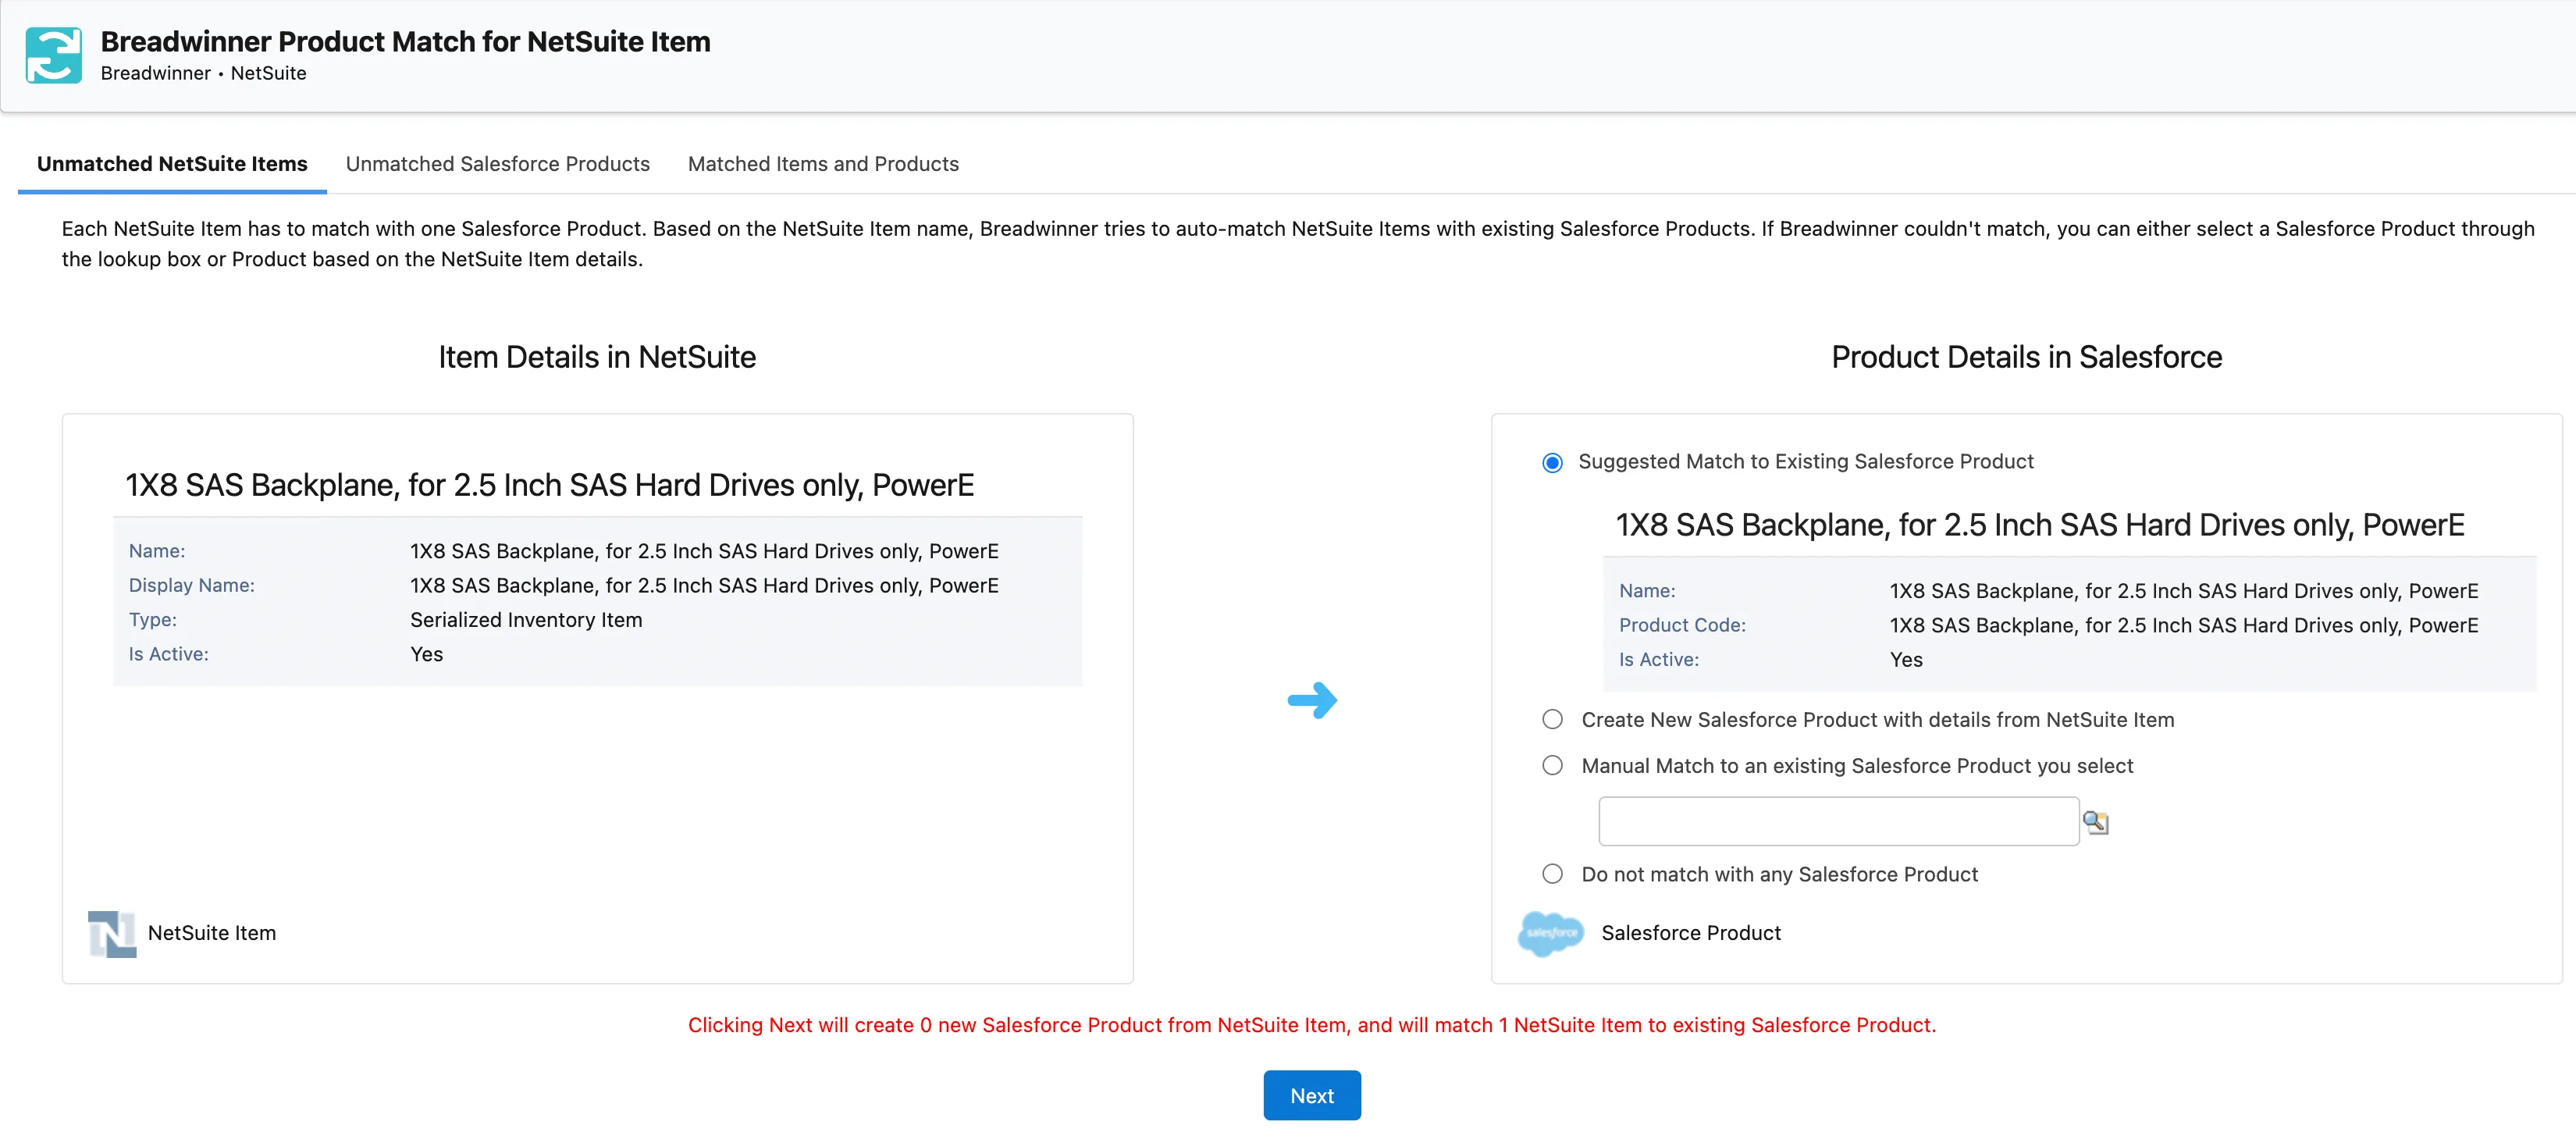2576x1143 pixels.
Task: Click the Breadwinner app logo icon
Action: (53, 55)
